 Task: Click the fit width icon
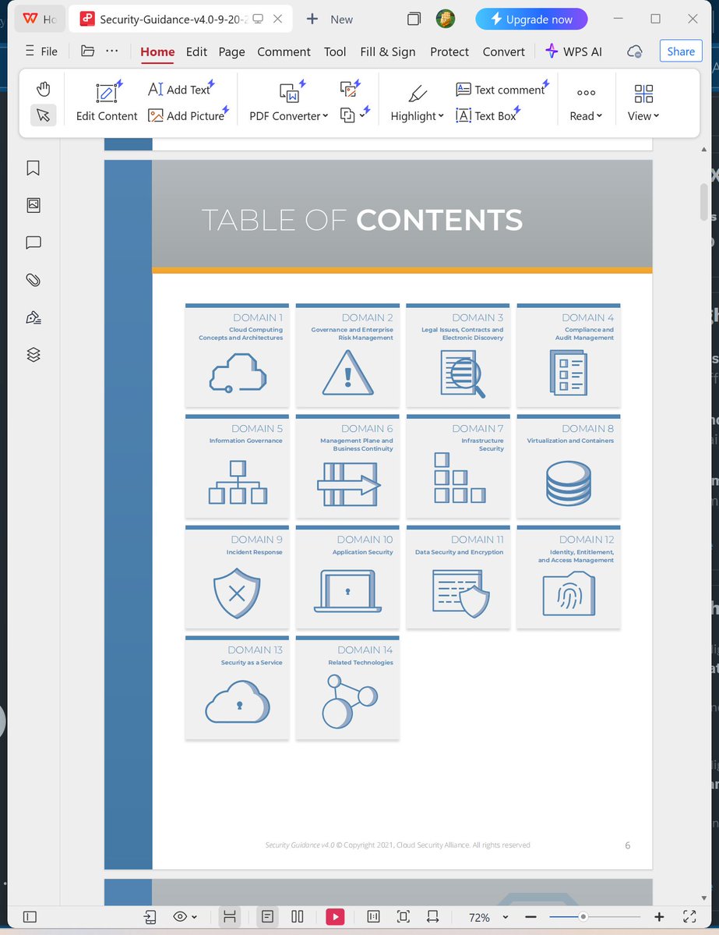point(433,917)
